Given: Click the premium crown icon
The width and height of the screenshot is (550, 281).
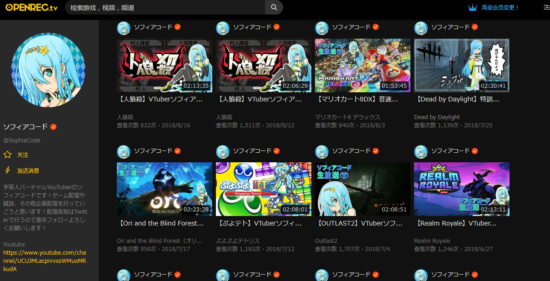Looking at the screenshot, I should point(473,7).
